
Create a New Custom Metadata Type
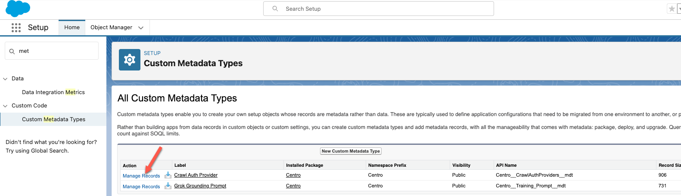click(x=351, y=151)
